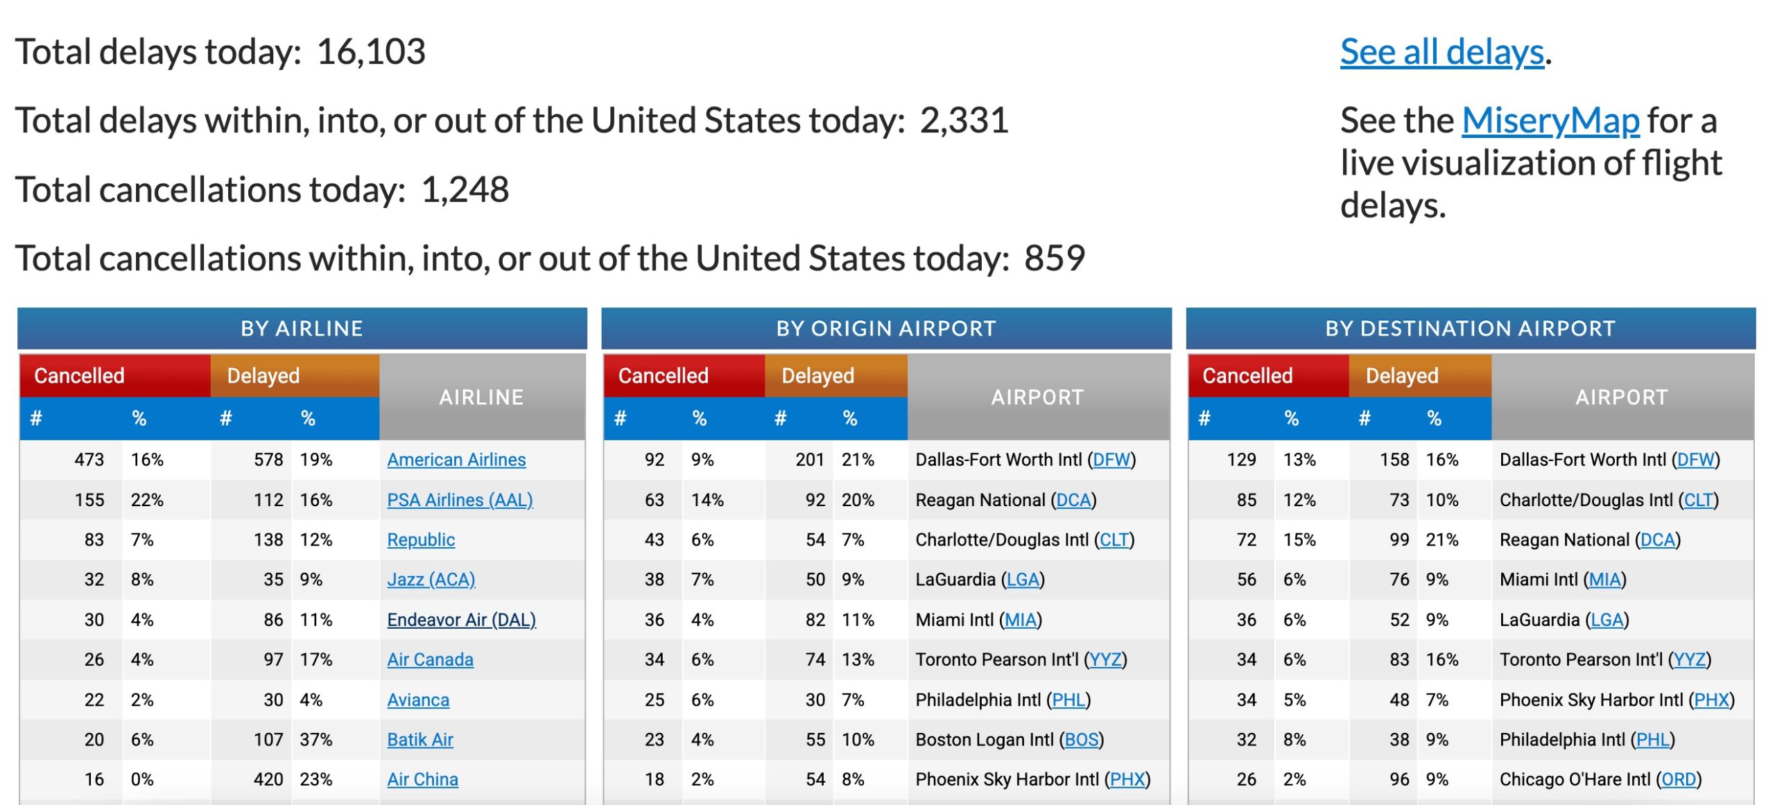Open the American Airlines cancellations page
This screenshot has height=805, width=1775.
click(x=458, y=459)
